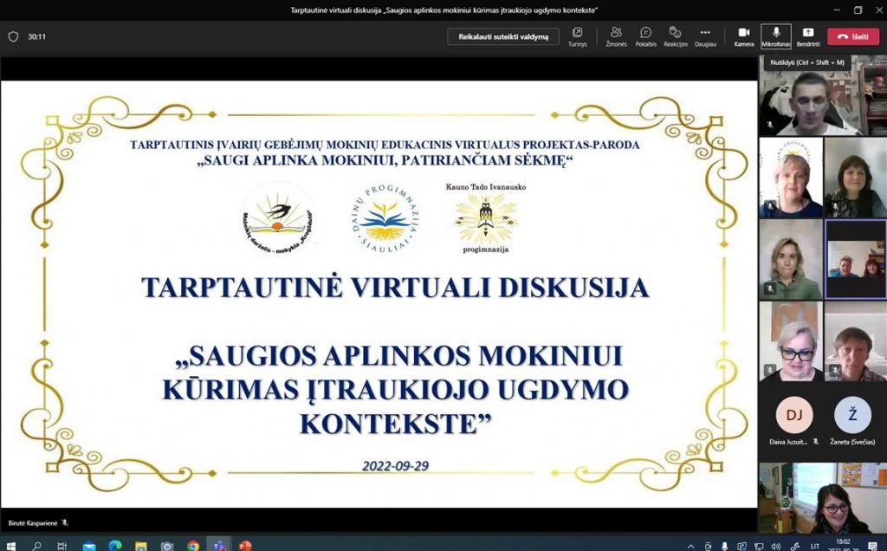Click Reikalauti suteikti valdymą button
Screen dimensions: 887x551
(x=503, y=36)
